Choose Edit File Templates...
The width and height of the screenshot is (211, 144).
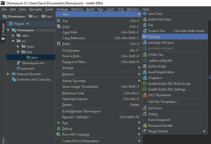pyautogui.click(x=175, y=102)
